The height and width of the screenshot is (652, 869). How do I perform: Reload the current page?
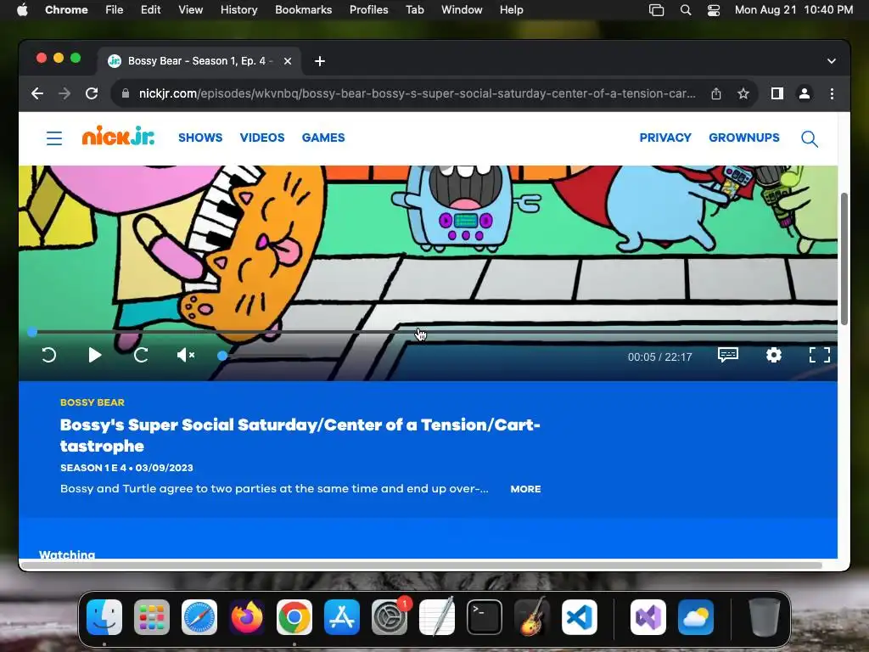pos(92,93)
